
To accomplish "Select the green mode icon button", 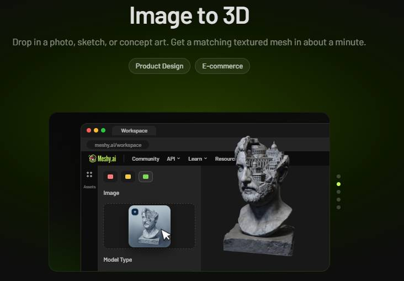I will 146,177.
